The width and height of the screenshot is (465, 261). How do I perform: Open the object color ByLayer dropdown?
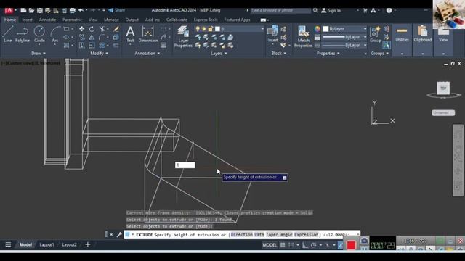click(x=344, y=29)
